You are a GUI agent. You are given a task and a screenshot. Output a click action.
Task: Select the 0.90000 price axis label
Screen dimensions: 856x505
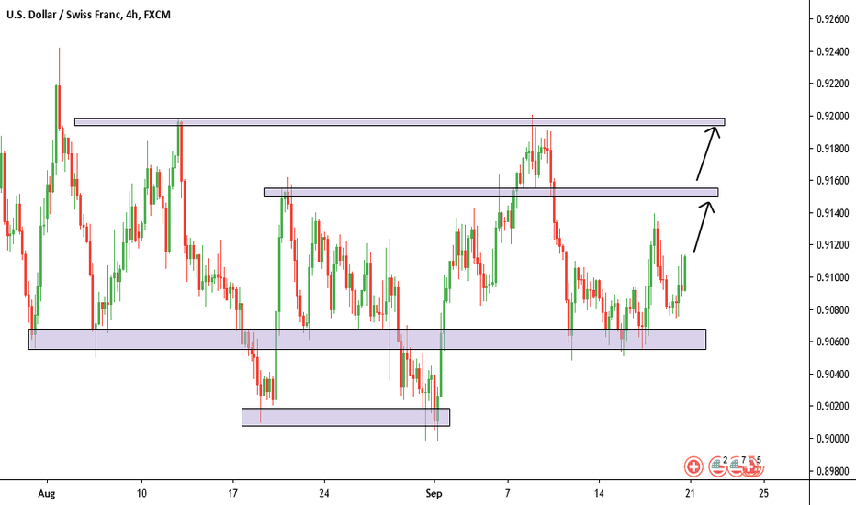pyautogui.click(x=832, y=438)
